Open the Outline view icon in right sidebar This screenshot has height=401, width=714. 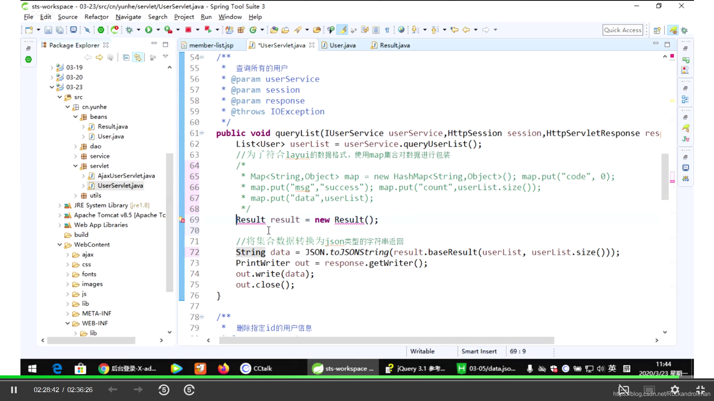tap(685, 100)
